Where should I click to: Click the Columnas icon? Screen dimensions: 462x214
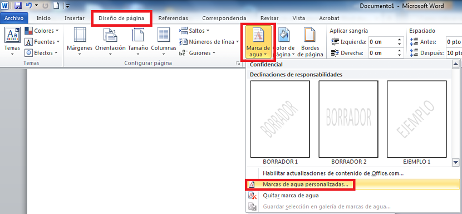[x=164, y=34]
